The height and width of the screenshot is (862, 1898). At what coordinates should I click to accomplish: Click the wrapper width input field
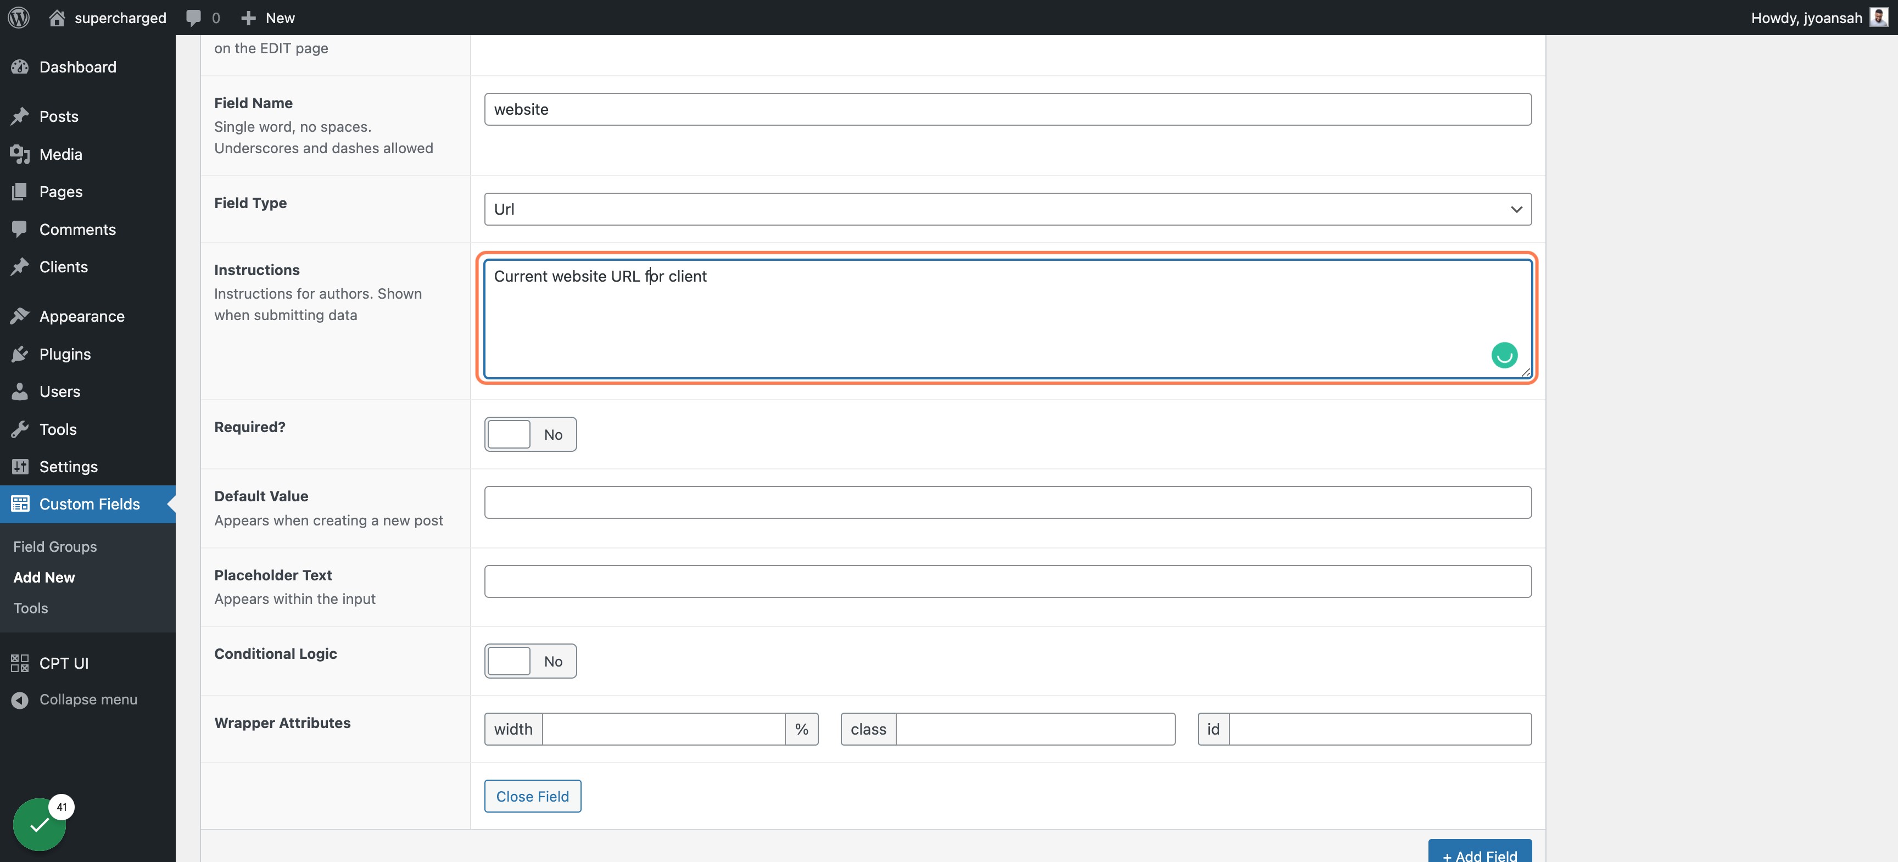click(663, 729)
